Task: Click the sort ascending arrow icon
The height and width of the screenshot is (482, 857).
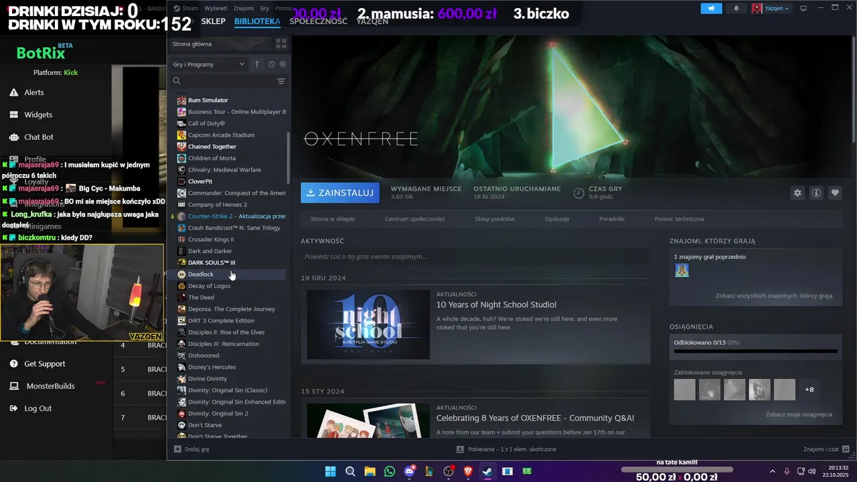Action: (257, 64)
